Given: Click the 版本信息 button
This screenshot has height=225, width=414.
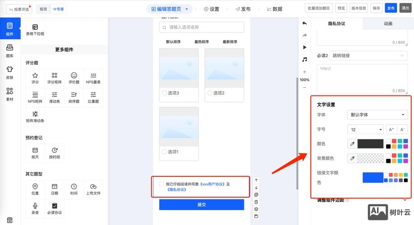Looking at the screenshot, I should click(358, 8).
